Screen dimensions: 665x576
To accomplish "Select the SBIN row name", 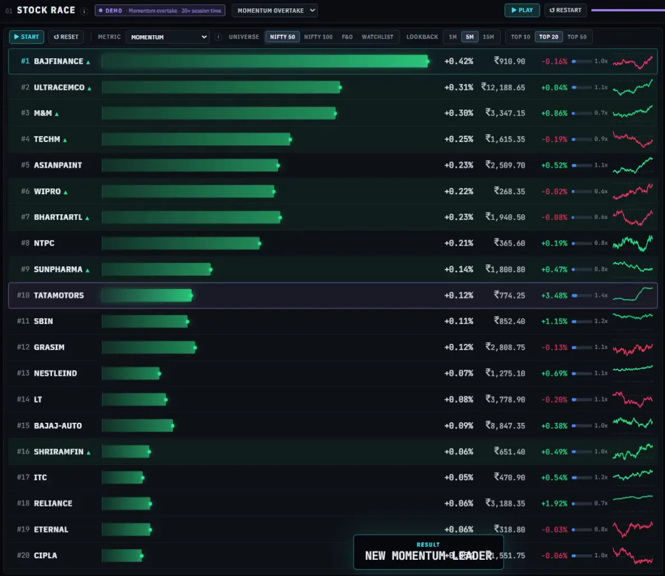I will tap(43, 321).
